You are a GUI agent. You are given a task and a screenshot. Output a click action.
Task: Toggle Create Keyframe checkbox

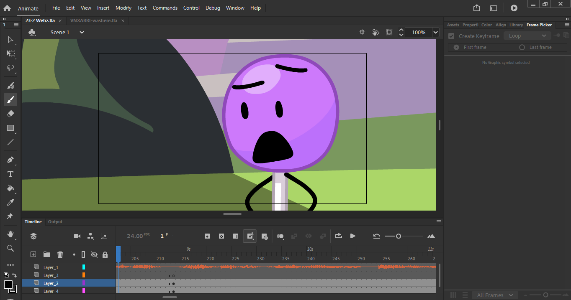coord(451,36)
